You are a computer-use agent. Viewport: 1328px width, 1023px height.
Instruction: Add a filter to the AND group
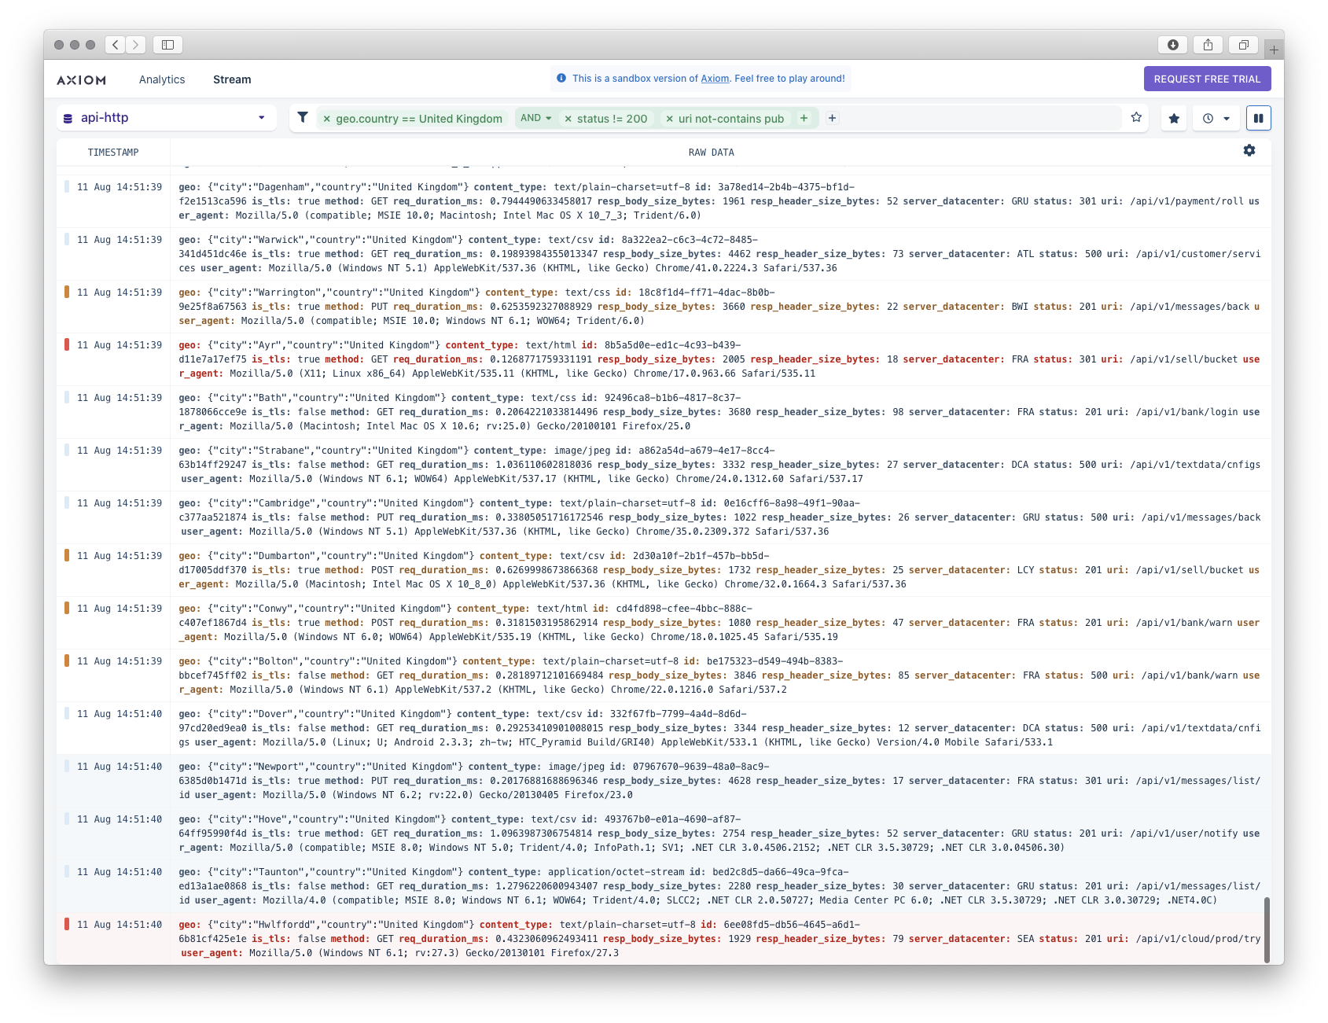pyautogui.click(x=804, y=118)
